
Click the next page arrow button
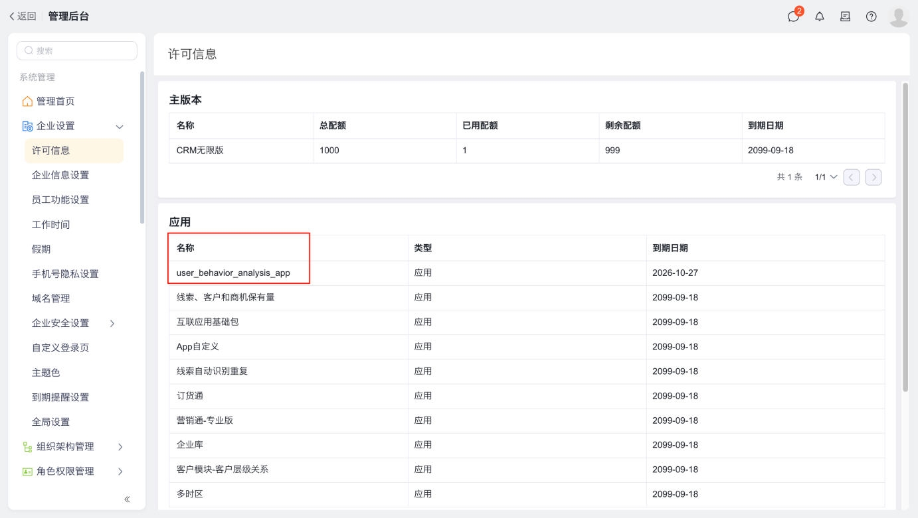pos(873,177)
